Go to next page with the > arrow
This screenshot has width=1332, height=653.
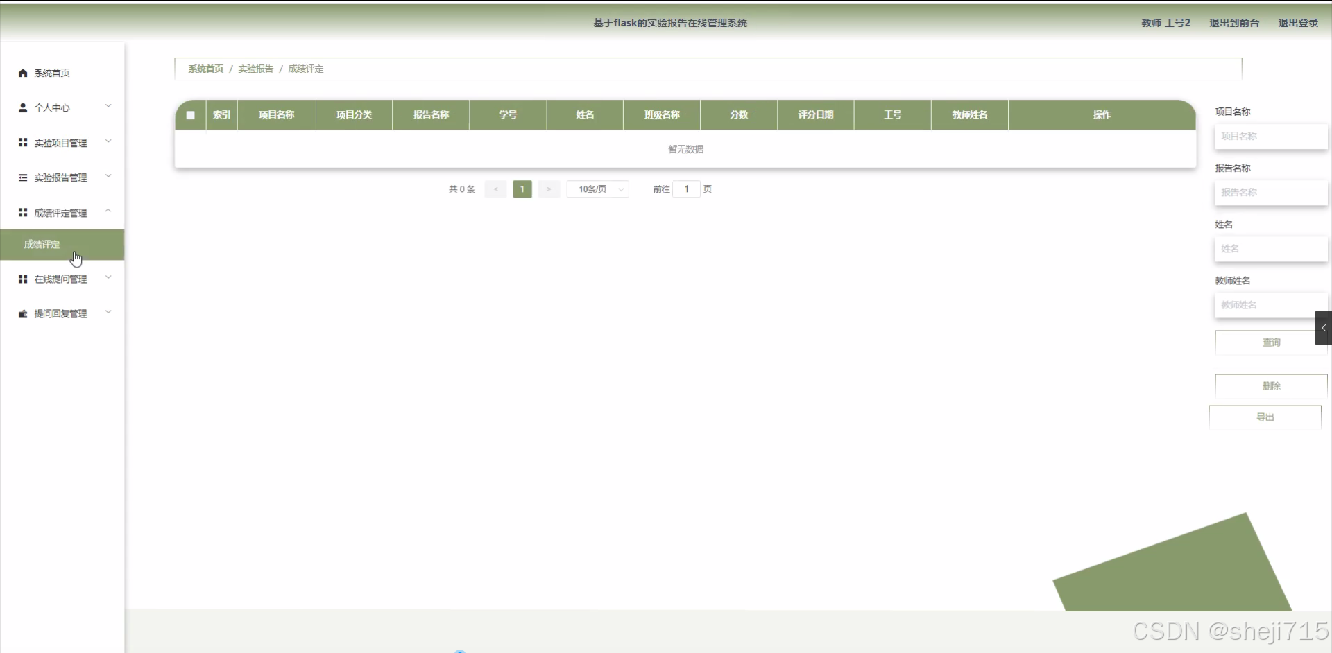click(x=549, y=189)
